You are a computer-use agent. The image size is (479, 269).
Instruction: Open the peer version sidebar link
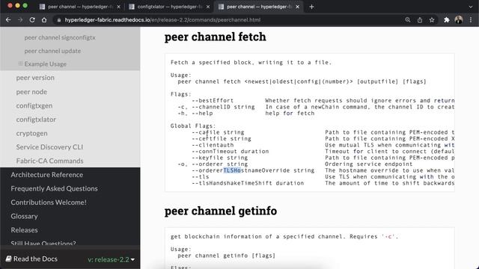coord(35,78)
